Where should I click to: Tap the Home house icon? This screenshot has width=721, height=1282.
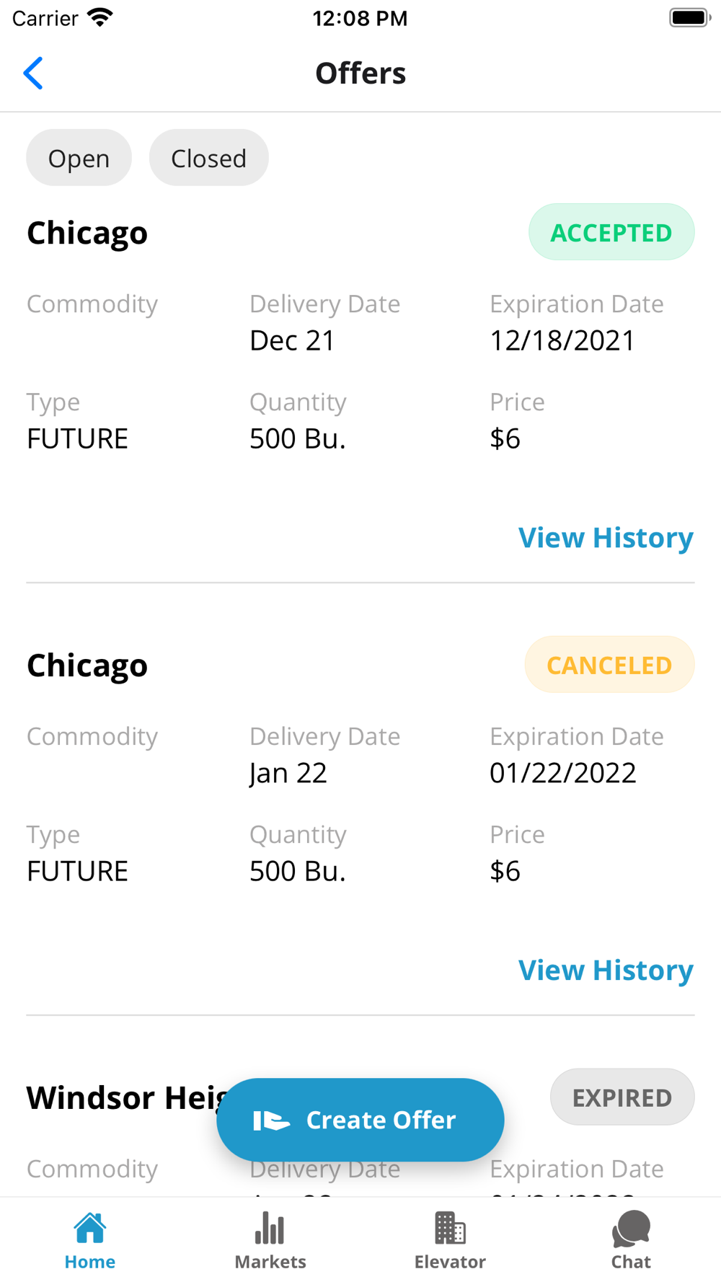[90, 1229]
